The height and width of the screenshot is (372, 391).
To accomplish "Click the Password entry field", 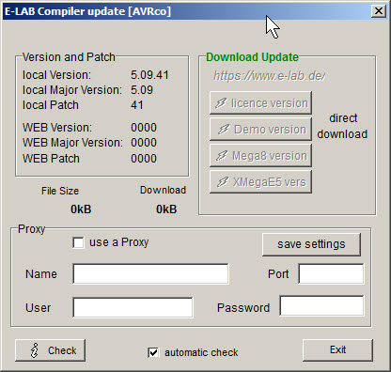I will click(x=321, y=305).
